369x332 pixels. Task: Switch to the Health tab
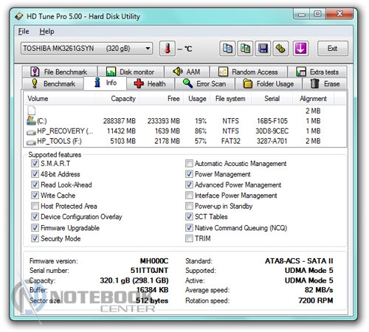(151, 83)
